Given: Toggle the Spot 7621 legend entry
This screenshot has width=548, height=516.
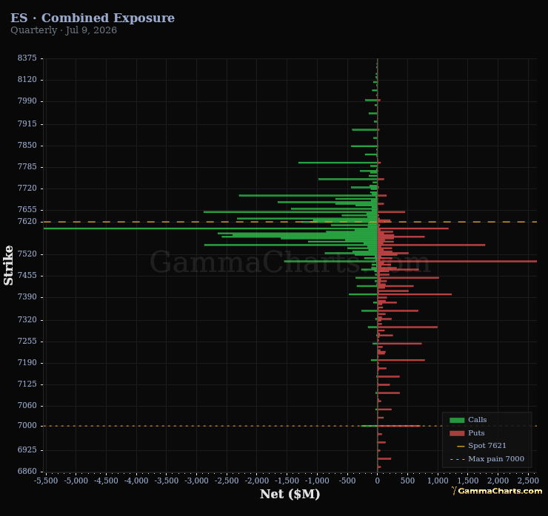Looking at the screenshot, I should [x=487, y=446].
